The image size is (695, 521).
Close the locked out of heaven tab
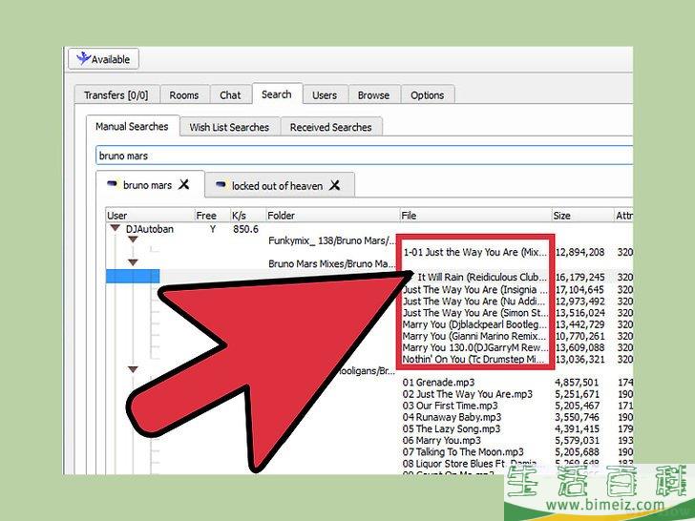tap(335, 185)
